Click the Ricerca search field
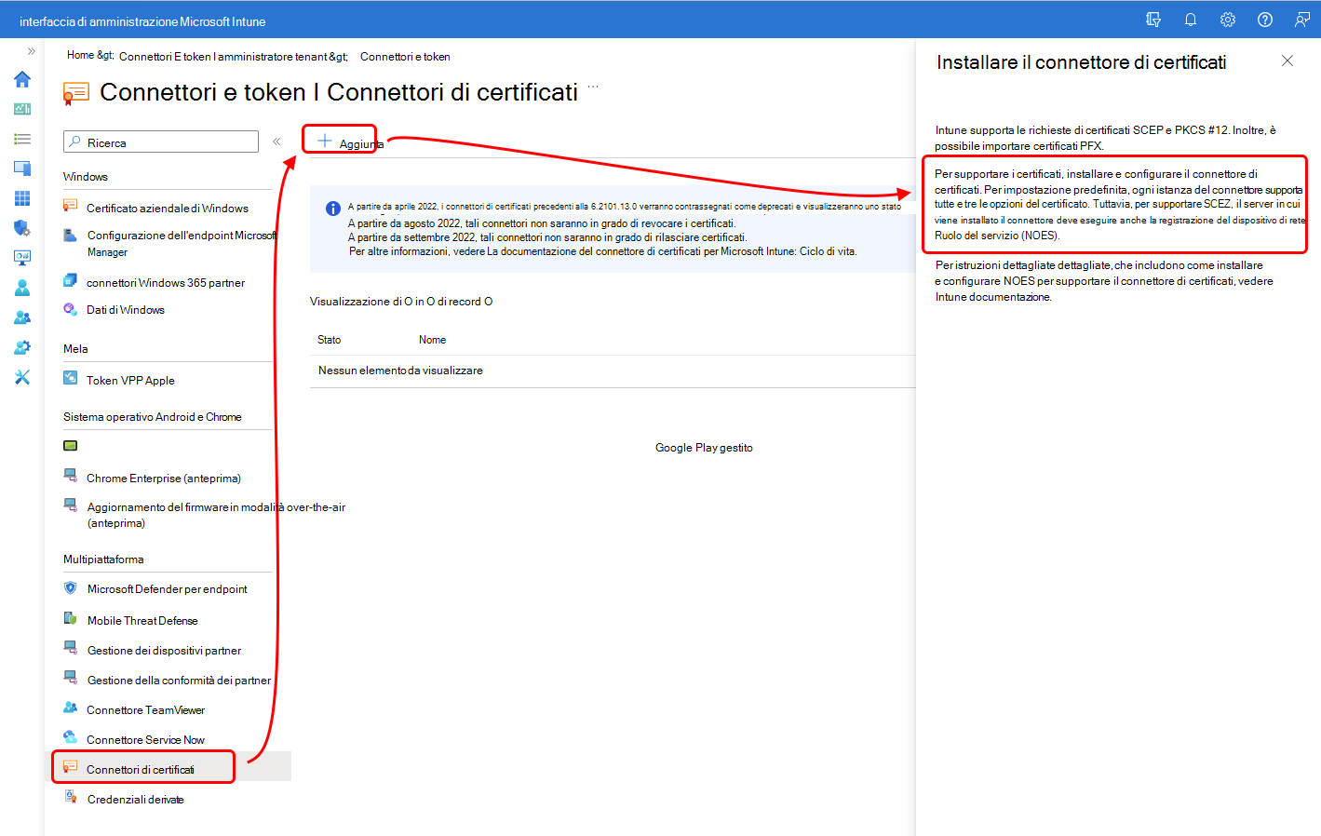The image size is (1321, 836). [x=161, y=142]
